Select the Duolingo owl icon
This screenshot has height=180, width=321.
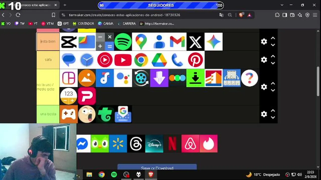click(x=100, y=143)
